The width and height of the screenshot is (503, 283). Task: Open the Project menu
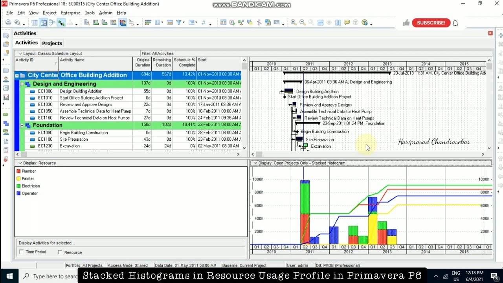point(50,13)
